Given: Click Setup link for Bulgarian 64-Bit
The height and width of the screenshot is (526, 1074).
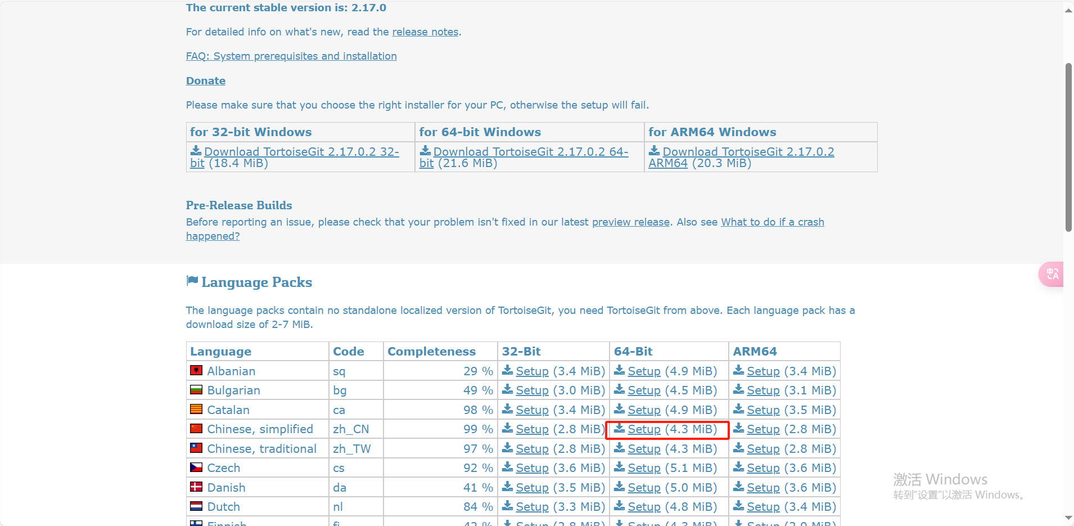Looking at the screenshot, I should [x=644, y=390].
